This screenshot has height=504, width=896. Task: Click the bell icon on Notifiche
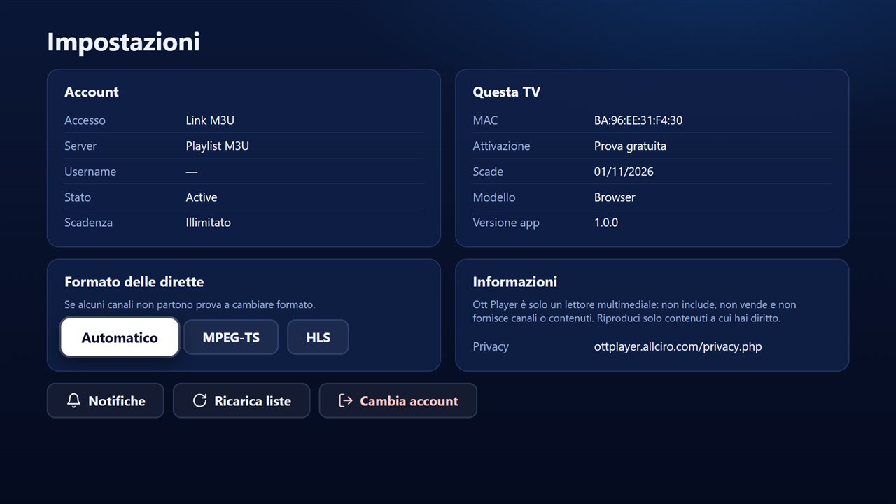(x=73, y=400)
